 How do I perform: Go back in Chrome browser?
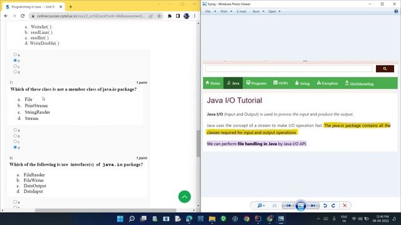coord(6,16)
